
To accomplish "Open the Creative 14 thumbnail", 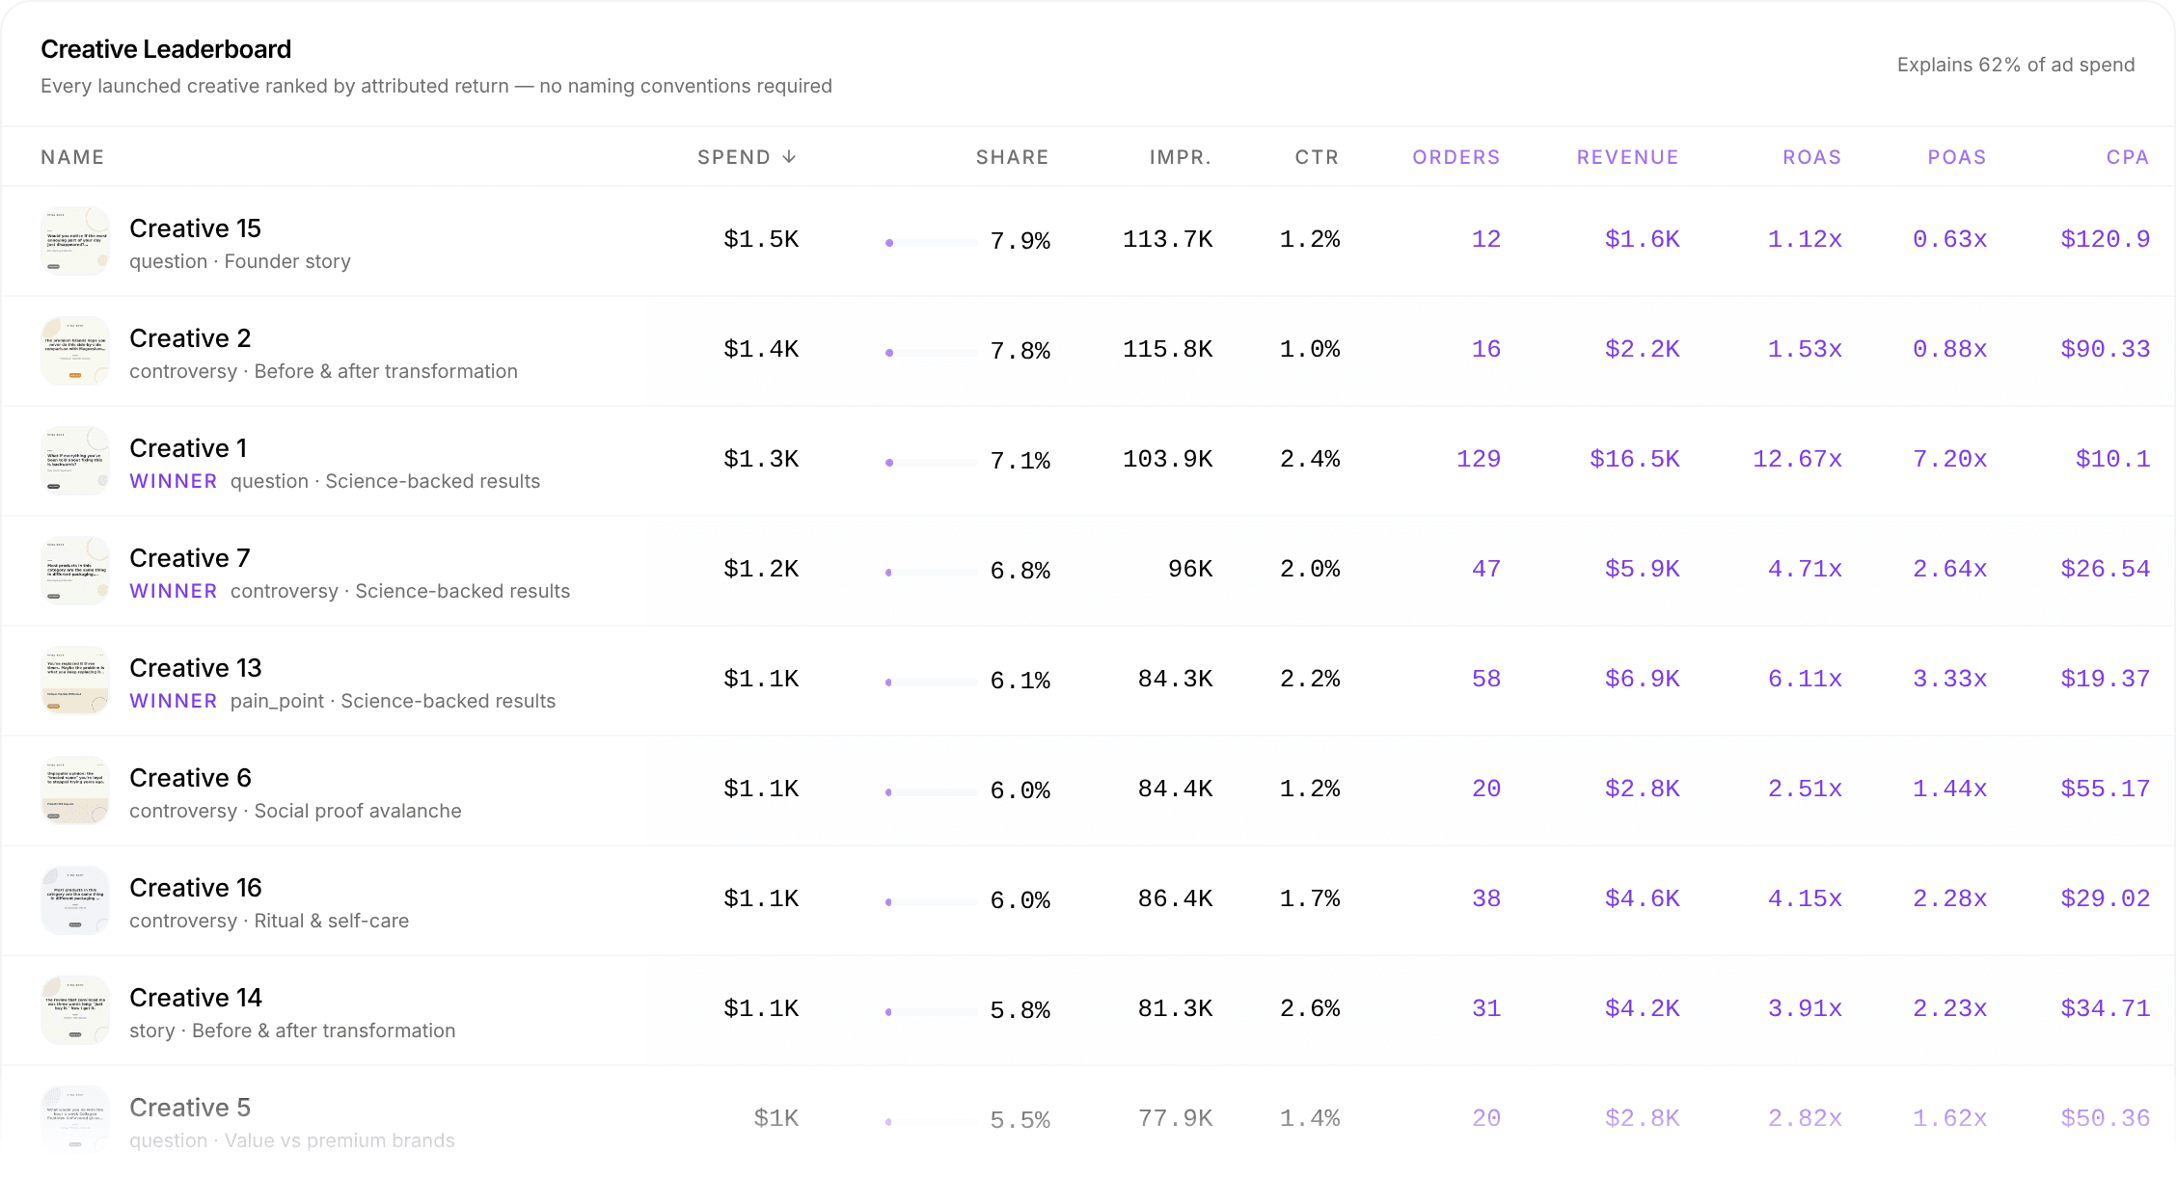I will [x=75, y=1010].
